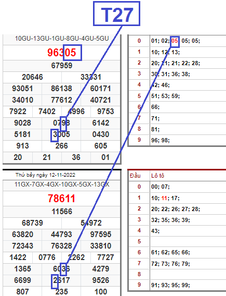Click the number 86138 cell
The image size is (226, 296).
[x=61, y=89]
